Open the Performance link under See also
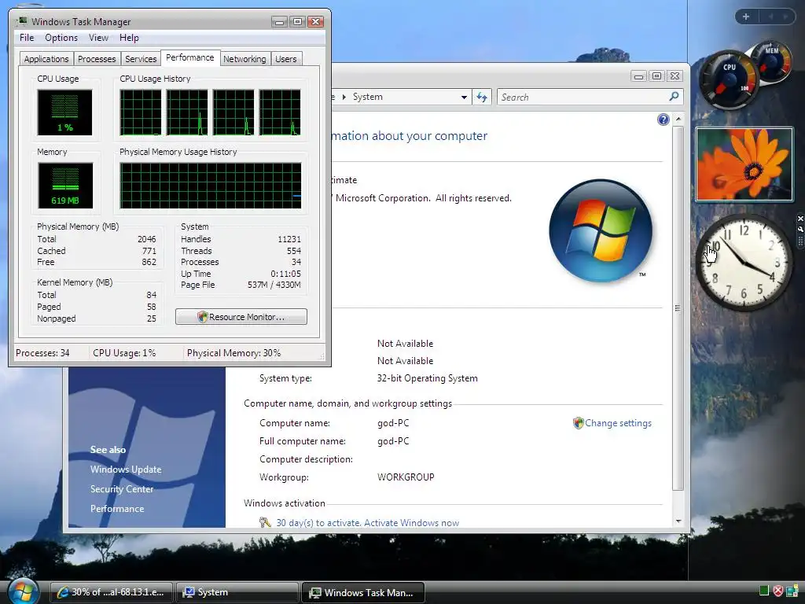Viewport: 805px width, 604px height. (x=117, y=509)
